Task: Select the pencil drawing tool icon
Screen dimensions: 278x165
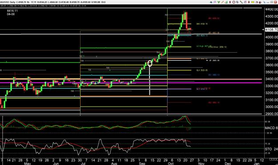Action: (222, 2)
